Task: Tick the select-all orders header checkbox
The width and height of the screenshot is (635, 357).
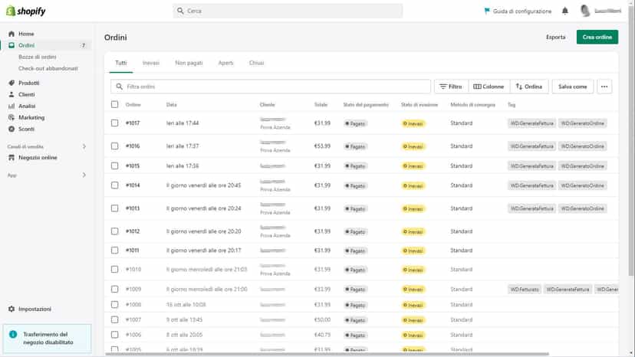Action: (114, 104)
